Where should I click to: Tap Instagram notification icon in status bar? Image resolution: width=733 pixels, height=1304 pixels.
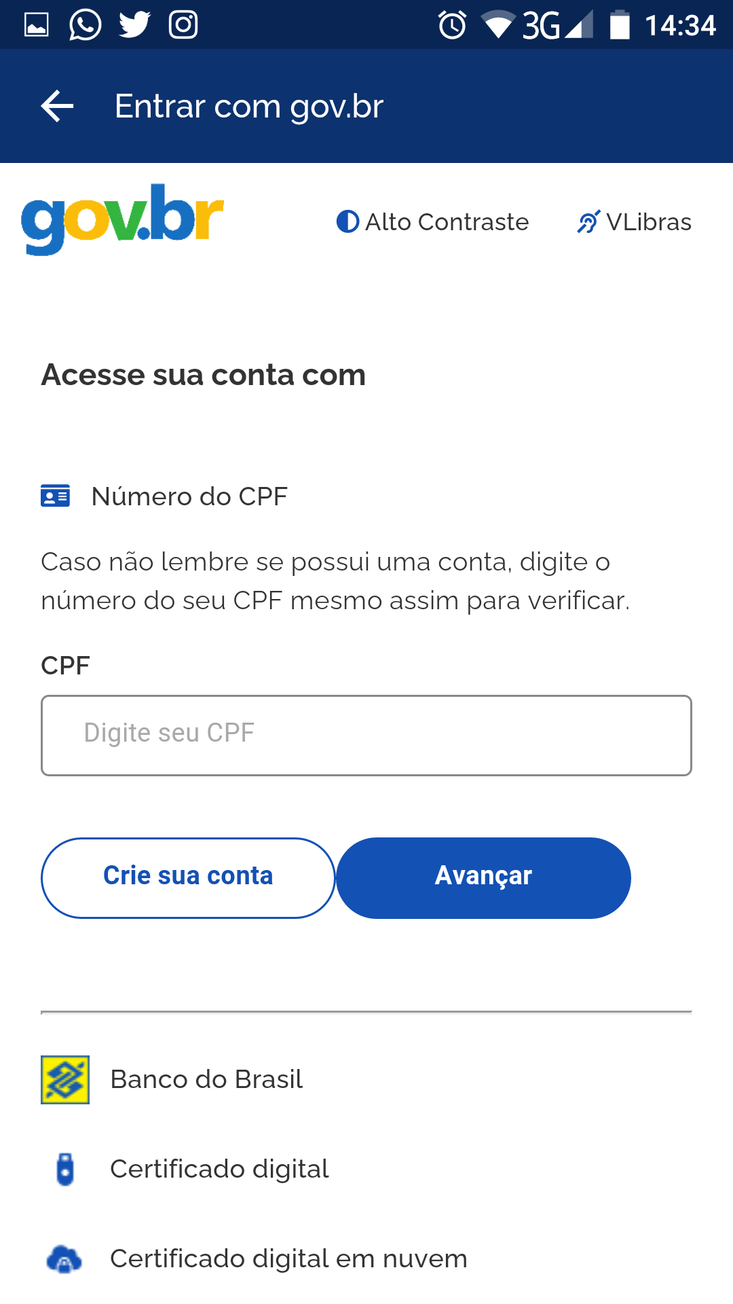pos(183,25)
